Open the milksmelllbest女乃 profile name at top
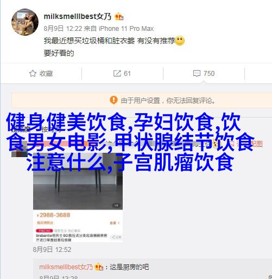This screenshot has height=279, width=272. (x=78, y=16)
